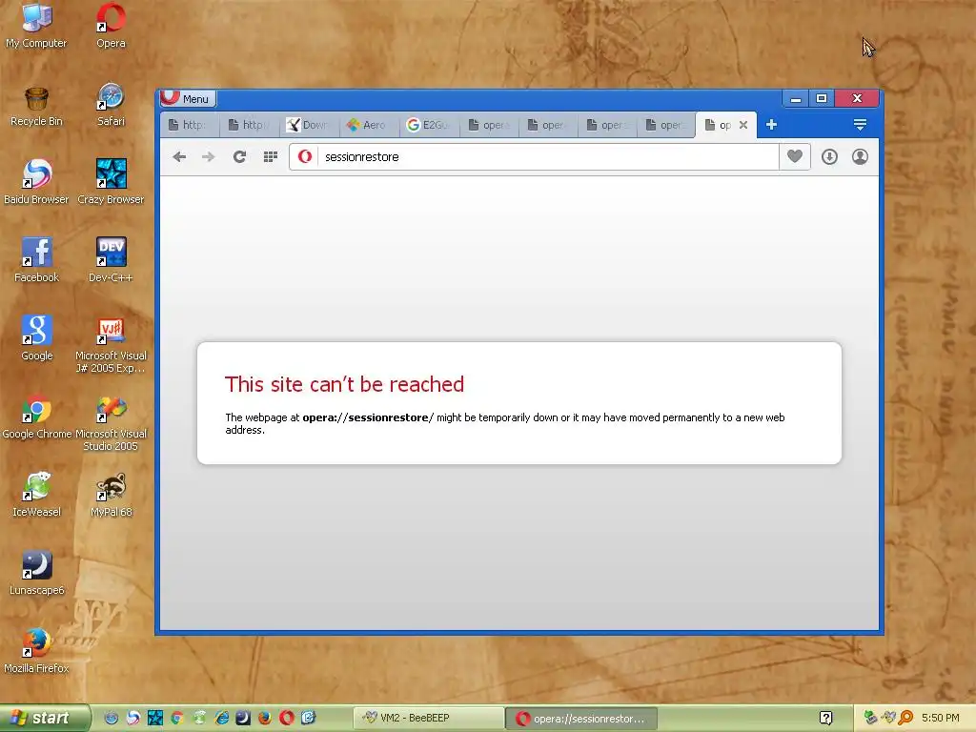Viewport: 976px width, 732px height.
Task: Click the magnifier icon in system tray
Action: (x=905, y=718)
